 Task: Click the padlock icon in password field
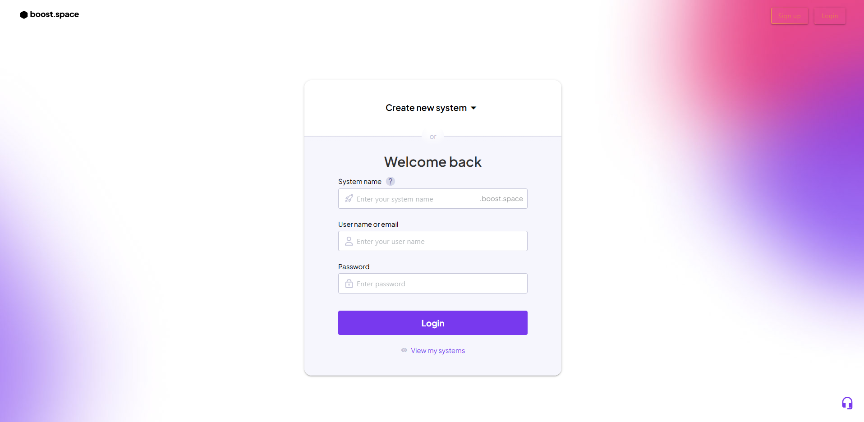(349, 284)
